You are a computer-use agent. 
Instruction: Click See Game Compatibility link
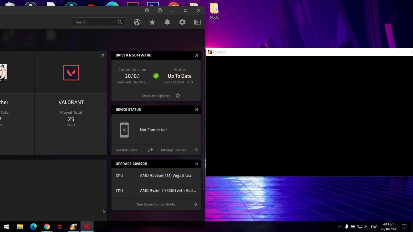[156, 204]
